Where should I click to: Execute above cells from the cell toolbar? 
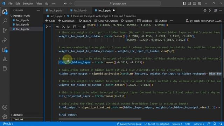63,27
